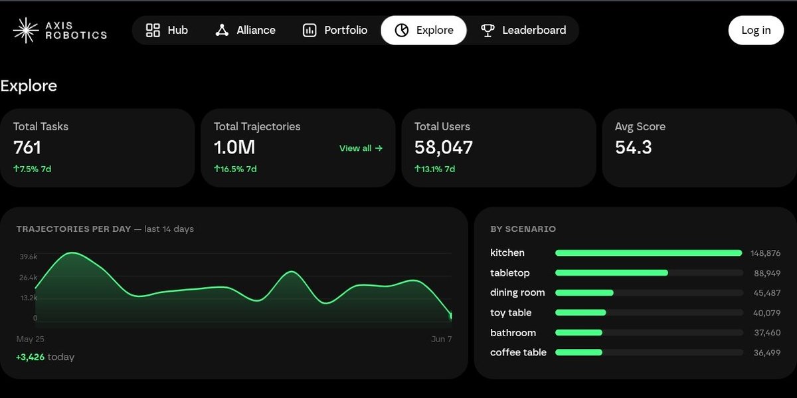
Task: Click the coffee table scenario bar
Action: pos(649,353)
